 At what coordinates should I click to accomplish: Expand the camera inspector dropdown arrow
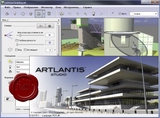[x=43, y=14]
